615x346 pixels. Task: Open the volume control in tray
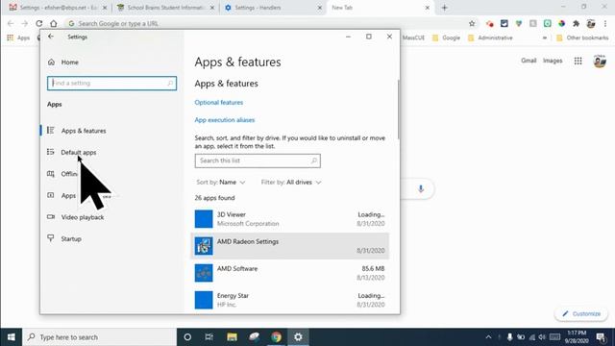pyautogui.click(x=542, y=337)
